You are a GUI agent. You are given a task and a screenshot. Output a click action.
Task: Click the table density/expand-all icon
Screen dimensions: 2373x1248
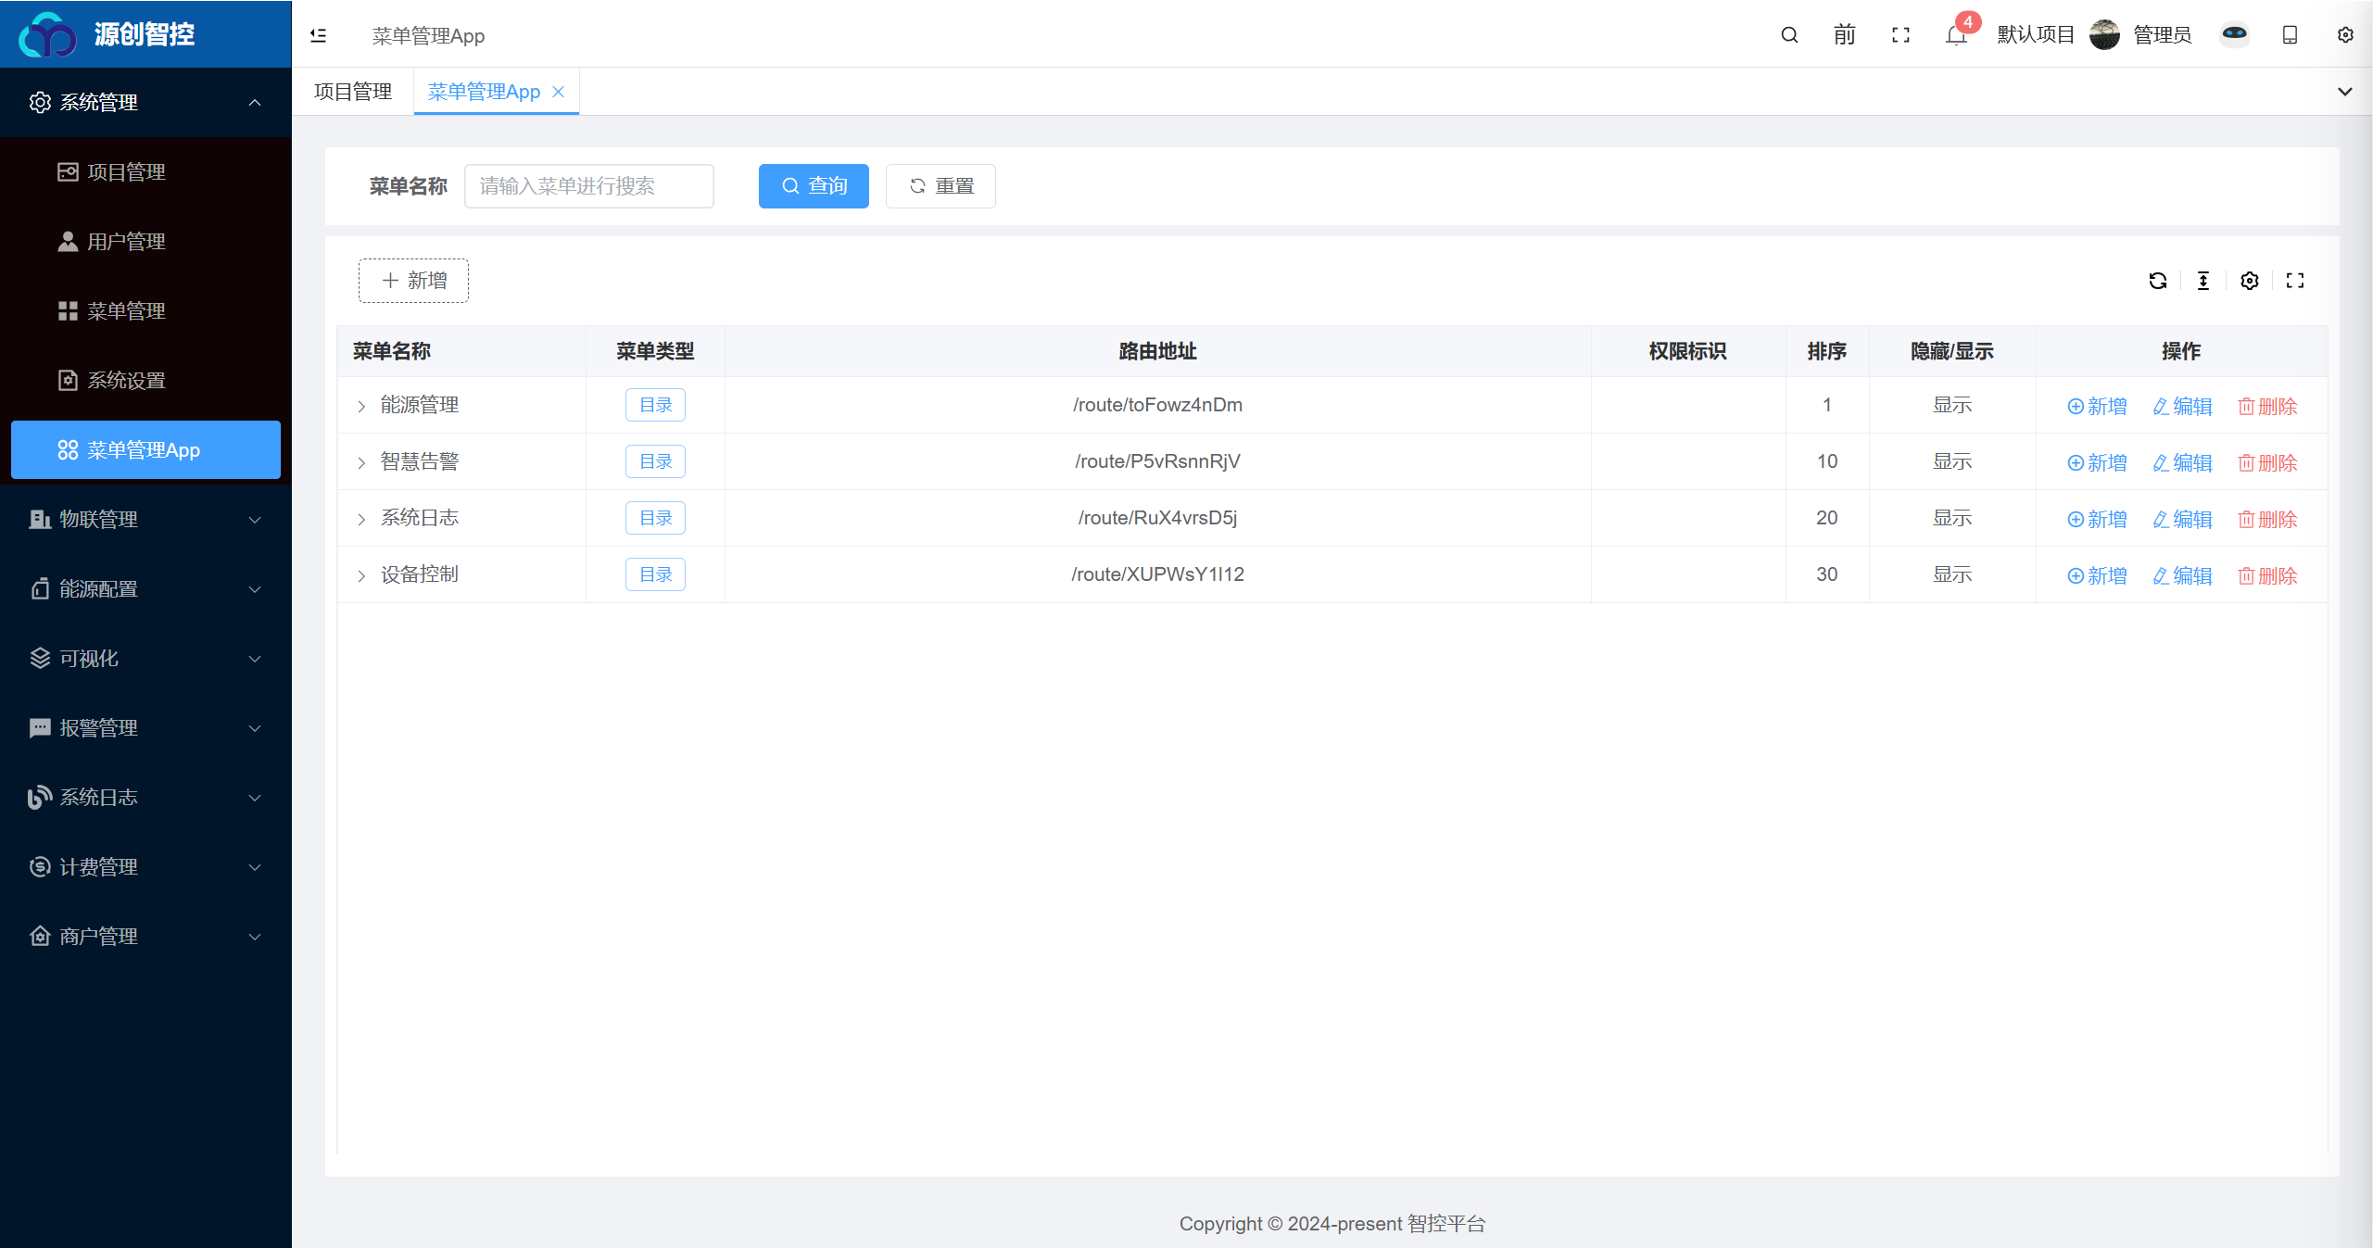pyautogui.click(x=2203, y=281)
